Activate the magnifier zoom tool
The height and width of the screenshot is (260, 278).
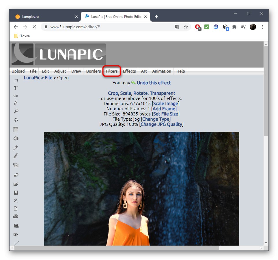click(16, 111)
